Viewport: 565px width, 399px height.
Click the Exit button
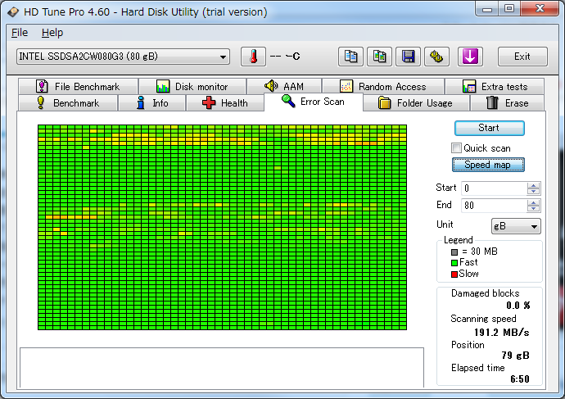click(x=522, y=57)
